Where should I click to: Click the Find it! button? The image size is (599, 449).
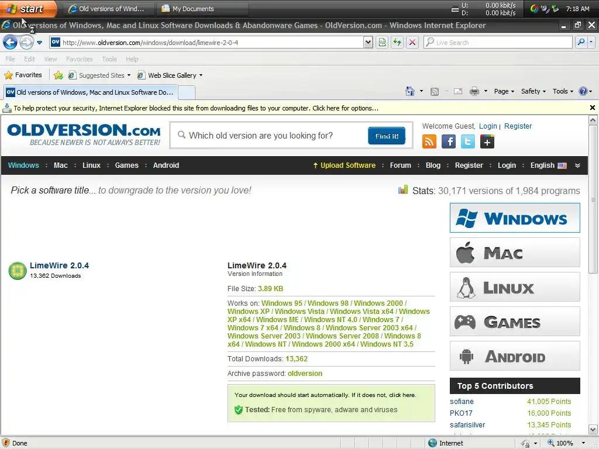[387, 136]
